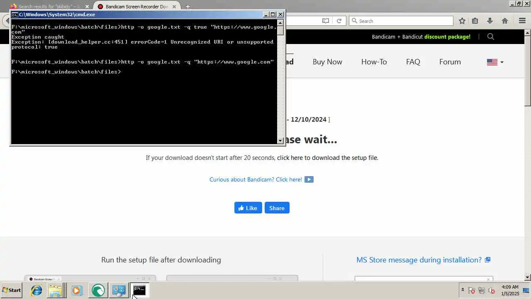This screenshot has width=531, height=299.
Task: Select cmd.exe taskbar button
Action: click(x=139, y=290)
